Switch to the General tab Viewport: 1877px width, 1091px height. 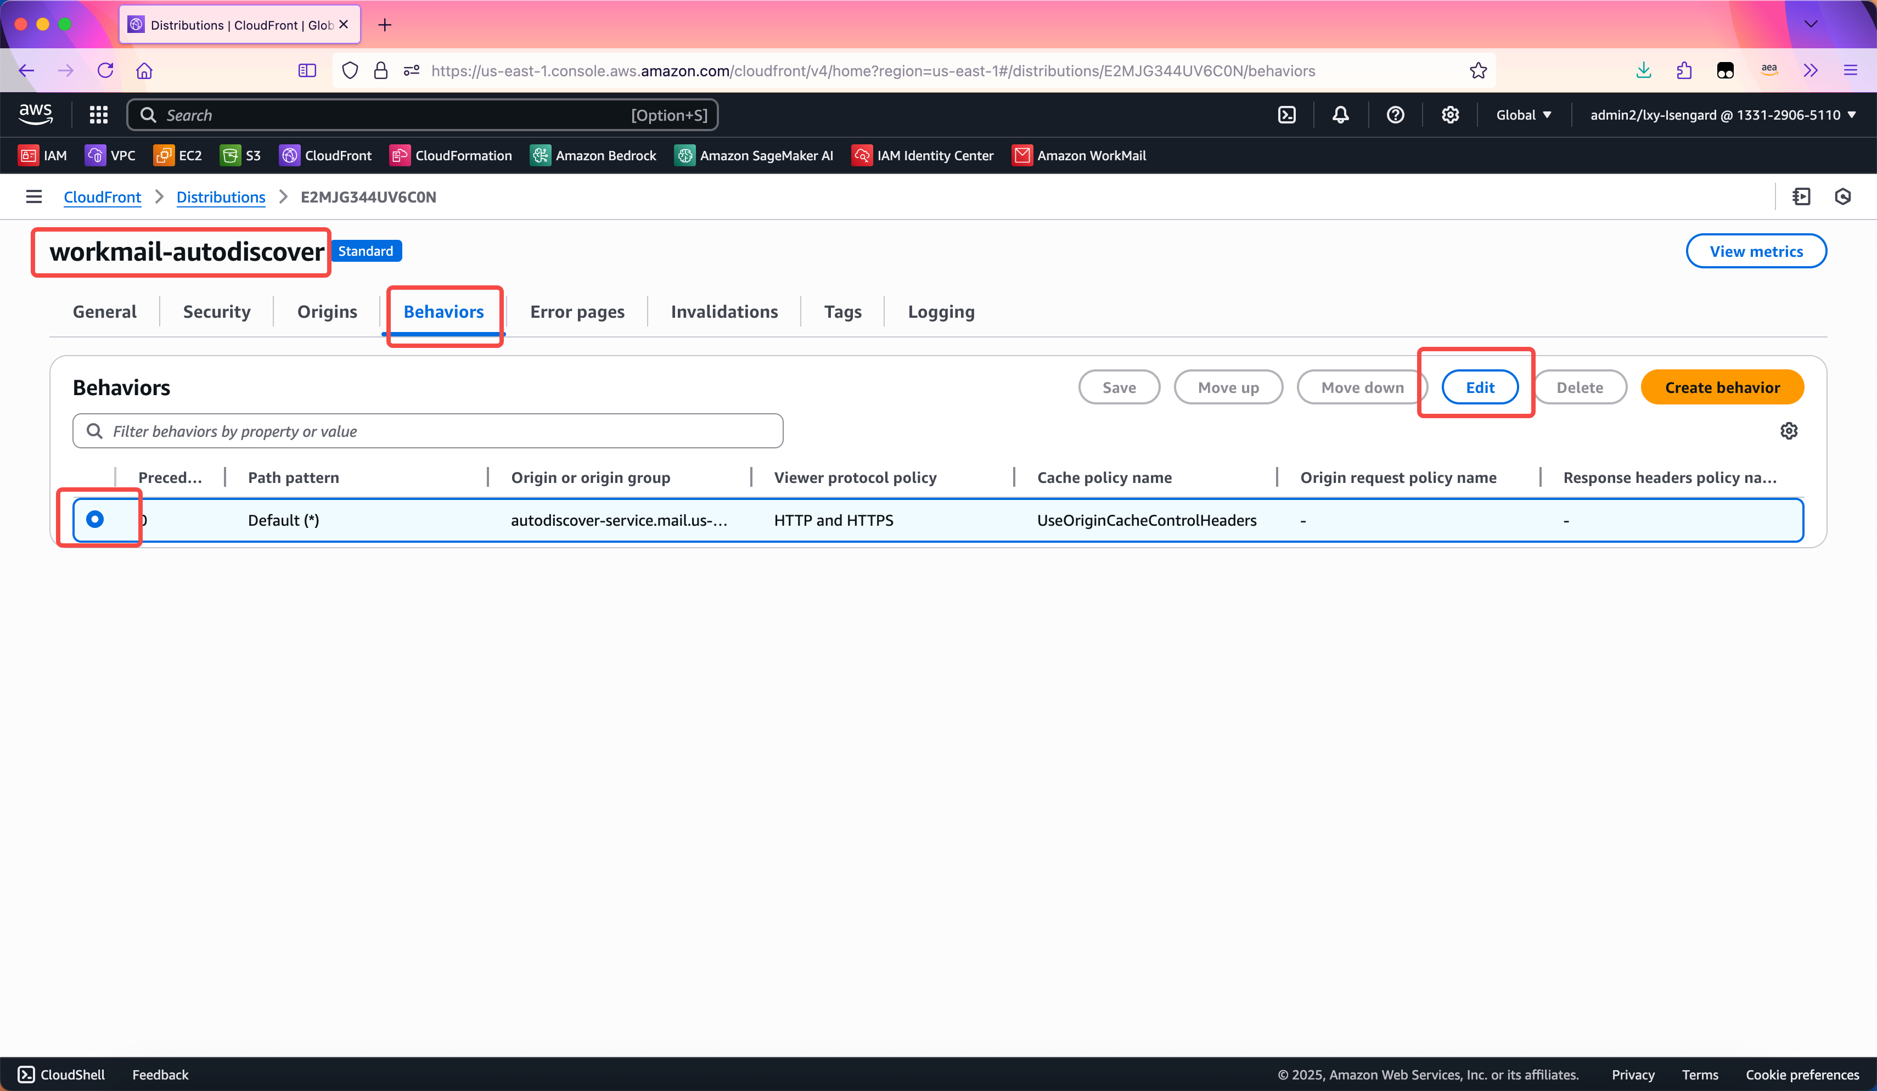tap(104, 311)
